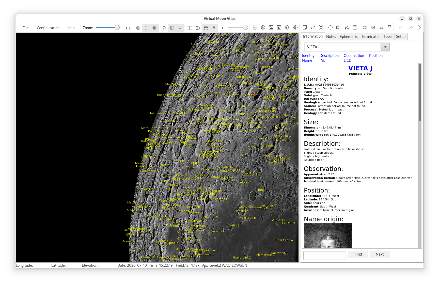Image resolution: width=439 pixels, height=285 pixels.
Task: Open the bulleted list database icon
Action: coord(255,27)
